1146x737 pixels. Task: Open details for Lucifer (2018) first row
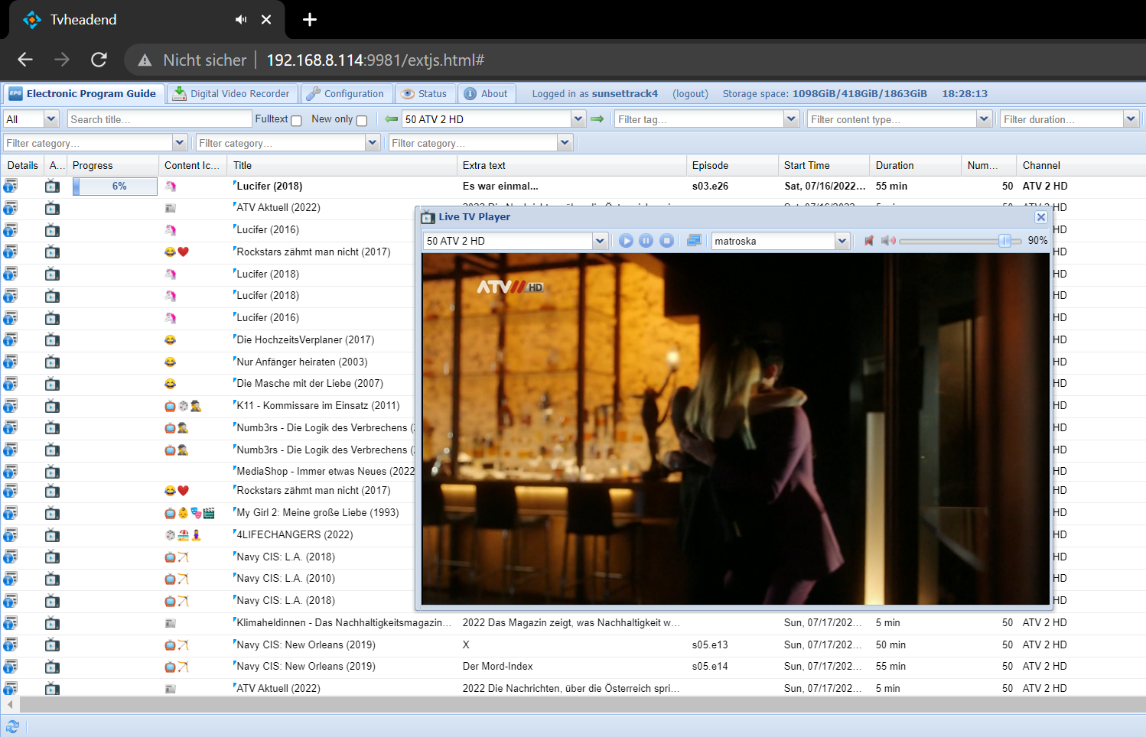(x=11, y=186)
